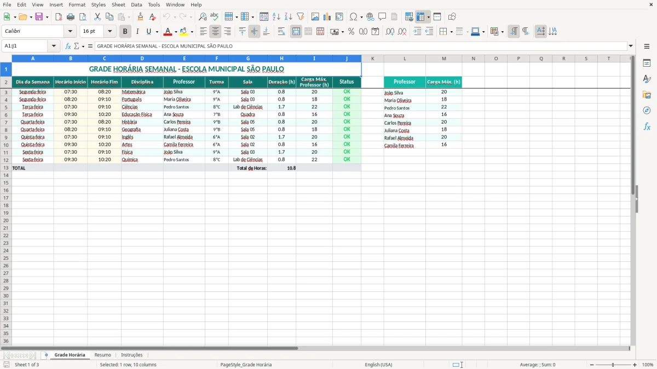Click Add Decimal Place icon
This screenshot has width=657, height=369.
pyautogui.click(x=390, y=32)
